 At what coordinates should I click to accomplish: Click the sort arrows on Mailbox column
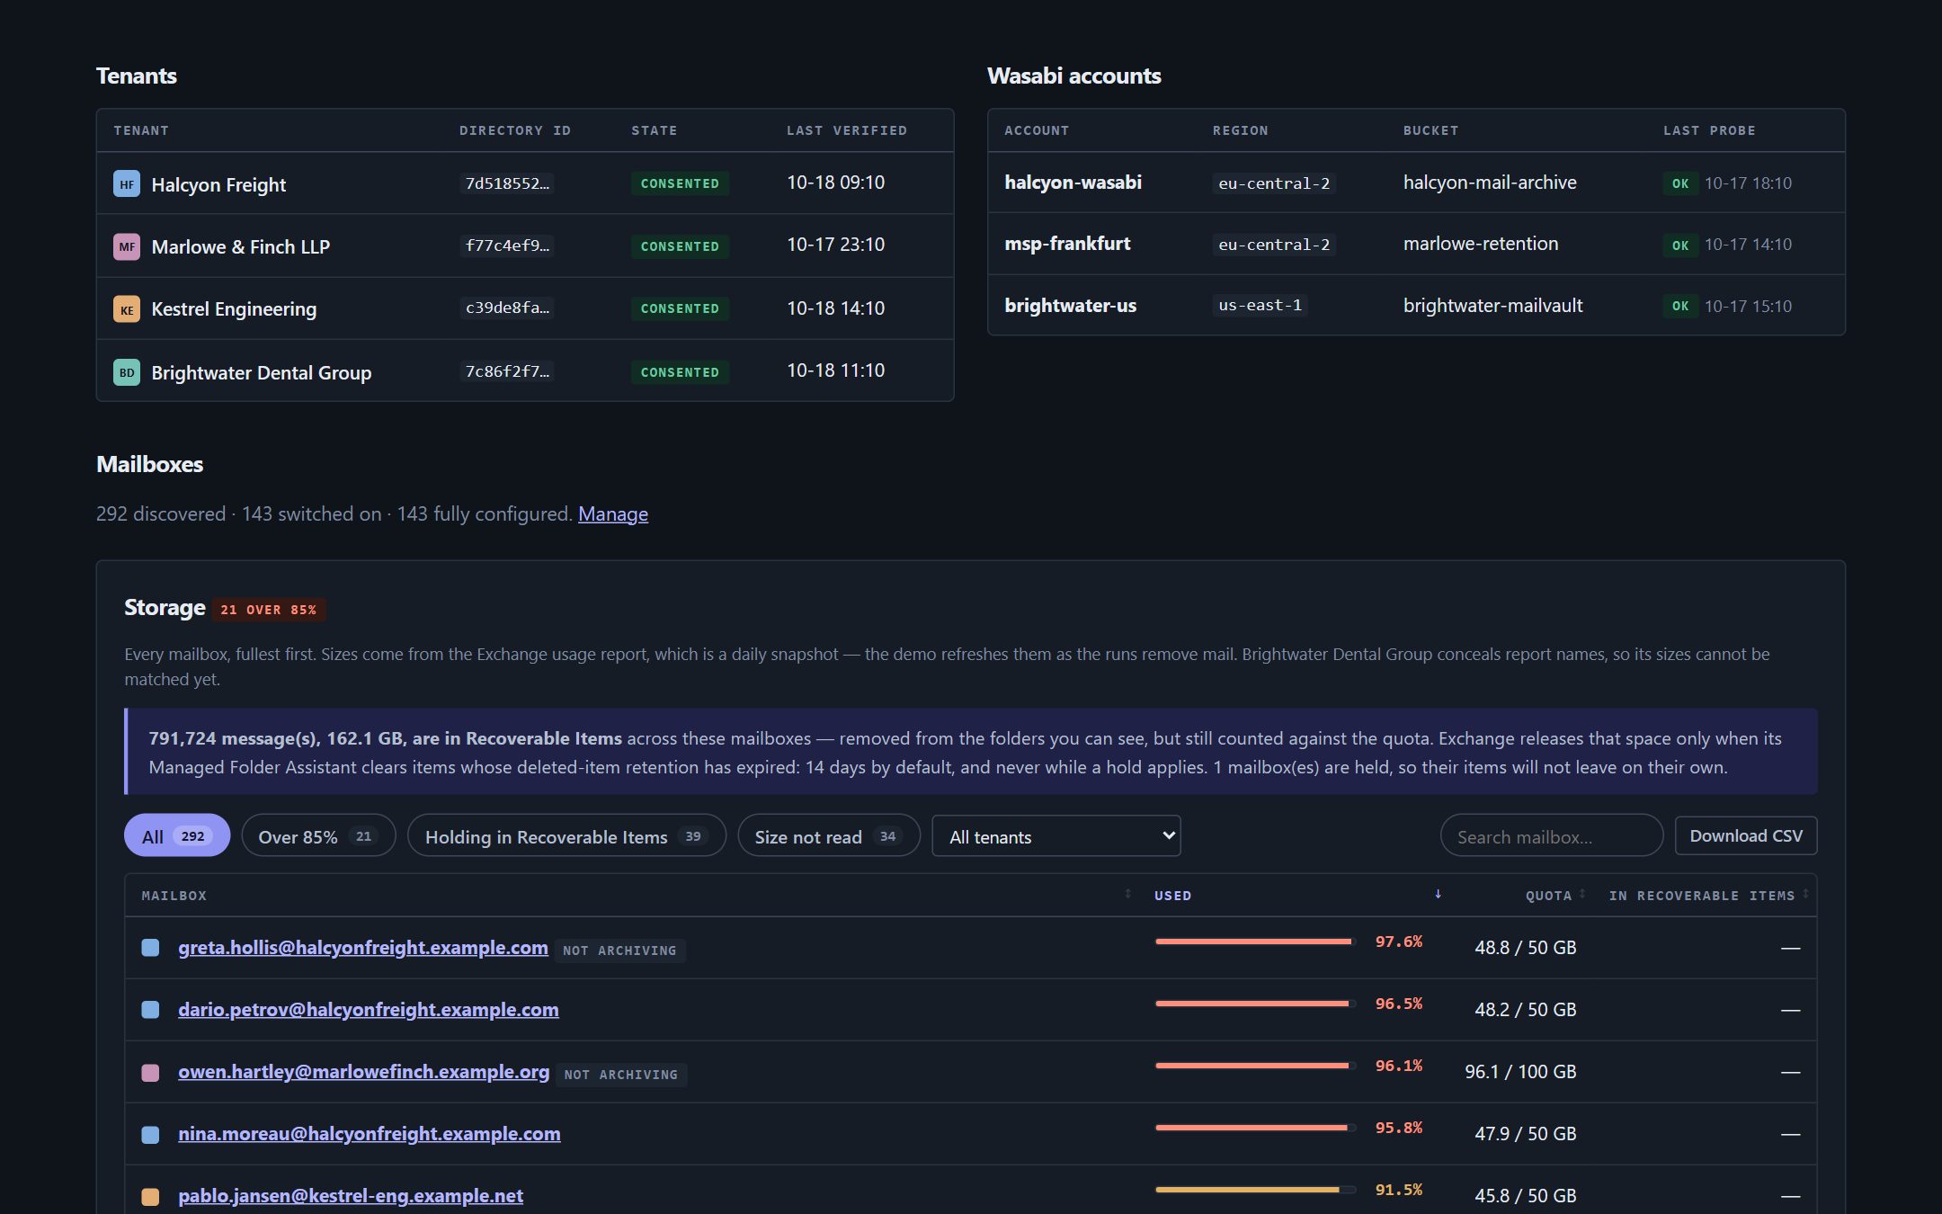coord(1127,894)
